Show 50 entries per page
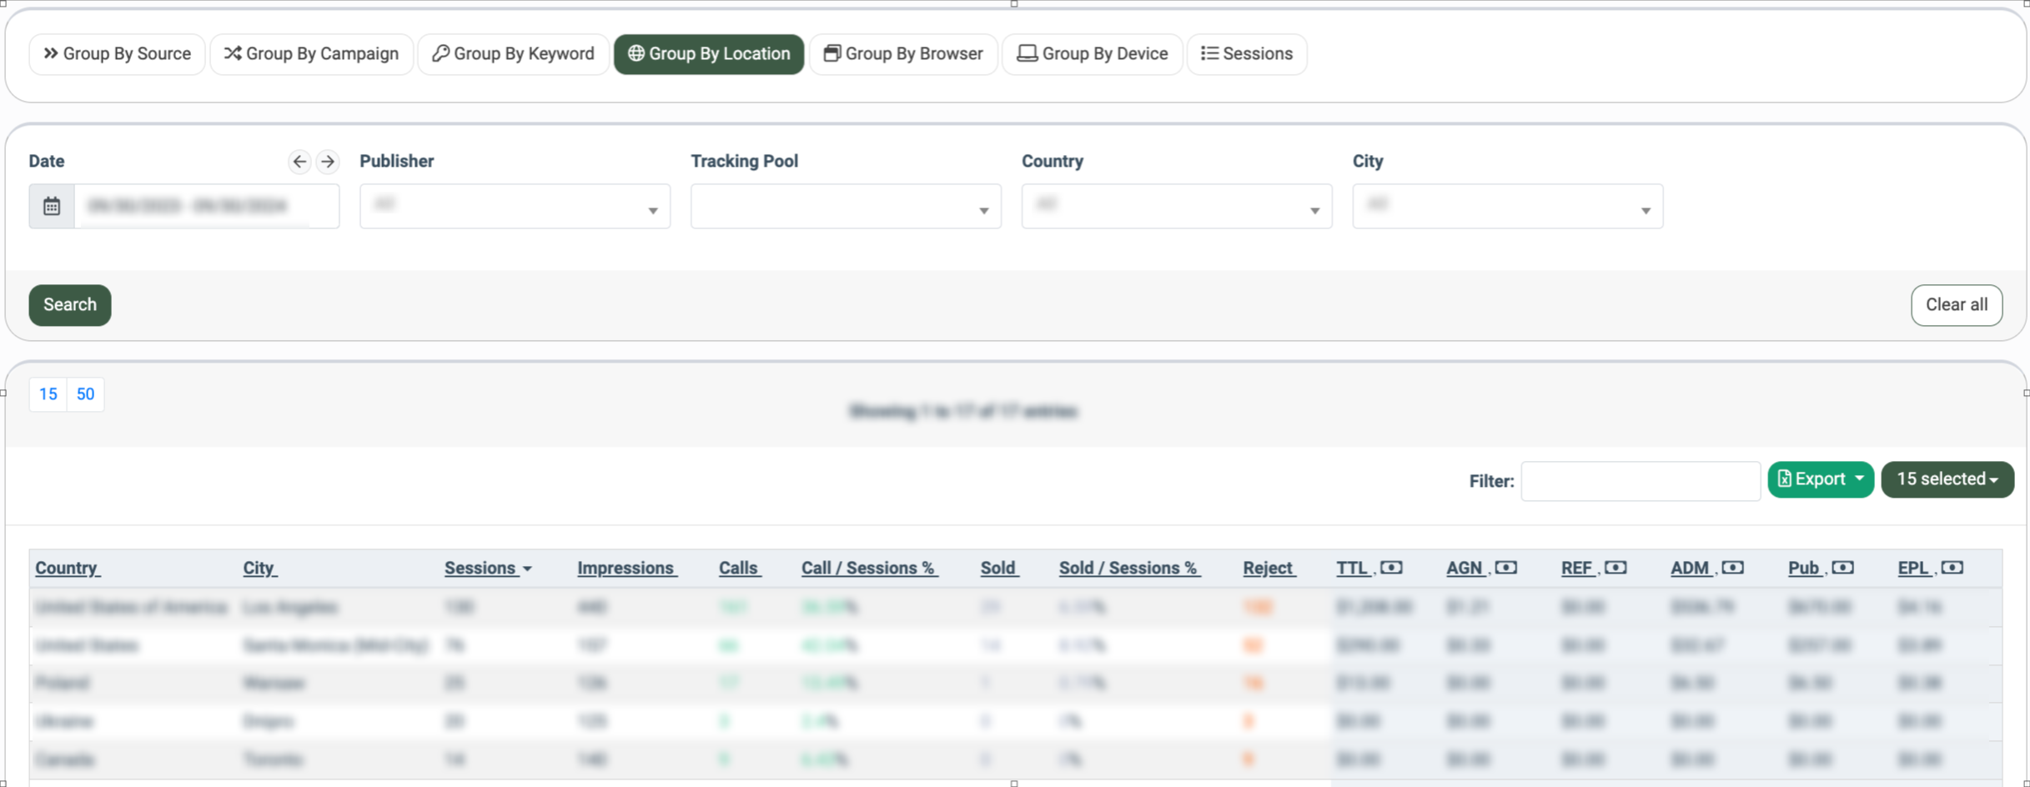 click(x=85, y=394)
